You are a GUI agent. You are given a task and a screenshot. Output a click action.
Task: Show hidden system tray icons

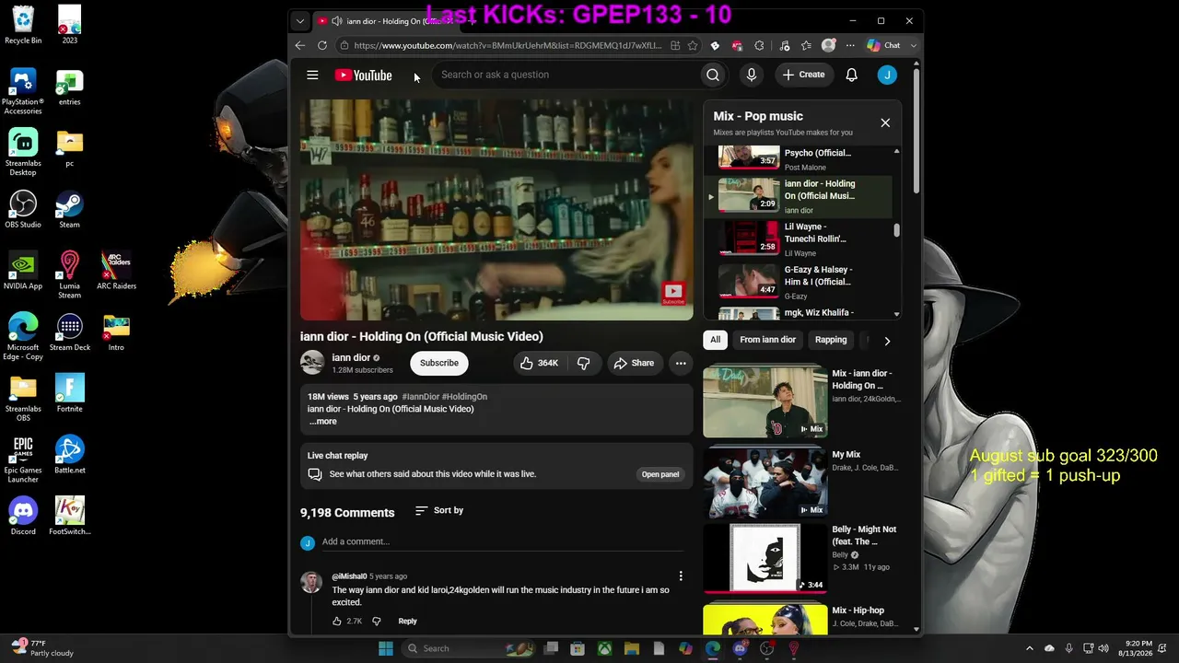[x=1030, y=648]
